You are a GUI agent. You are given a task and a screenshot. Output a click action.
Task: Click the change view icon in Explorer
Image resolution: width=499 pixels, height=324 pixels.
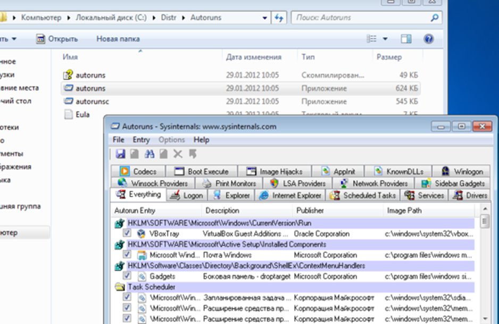click(x=371, y=39)
